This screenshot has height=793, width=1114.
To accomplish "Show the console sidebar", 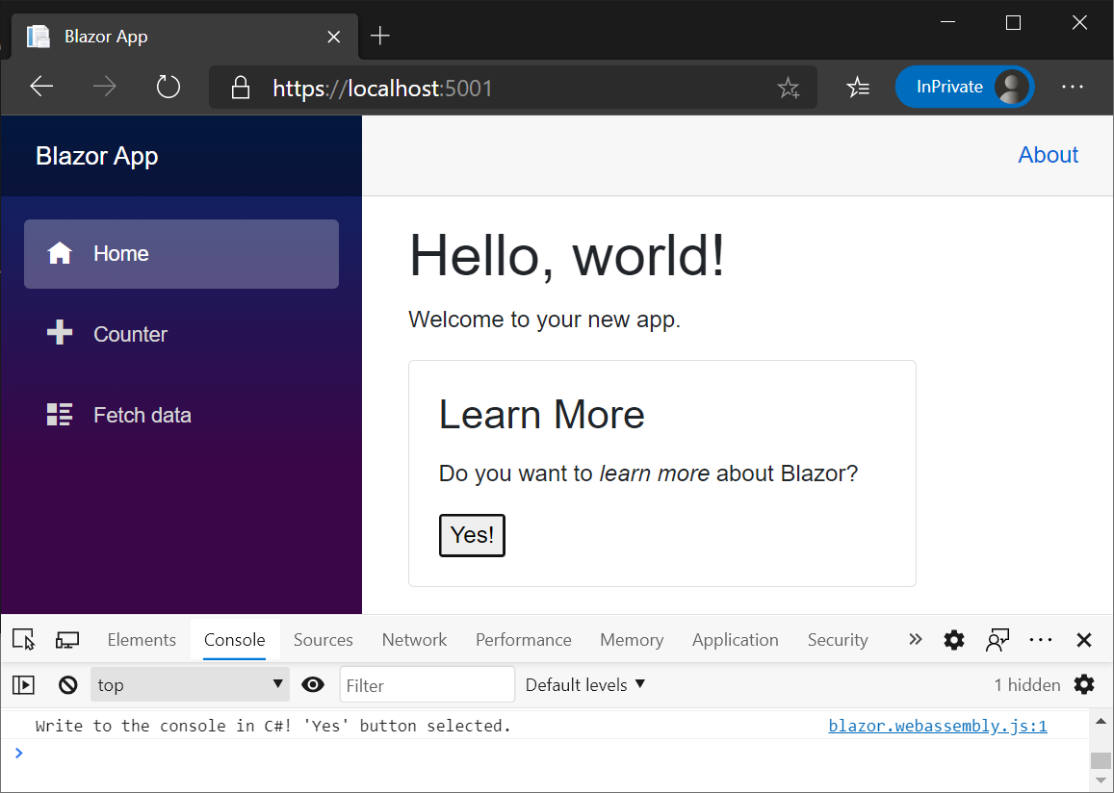I will click(x=23, y=684).
